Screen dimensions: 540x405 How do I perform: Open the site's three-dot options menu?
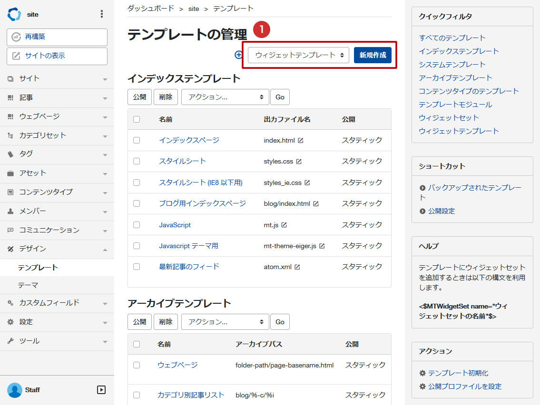tap(101, 14)
